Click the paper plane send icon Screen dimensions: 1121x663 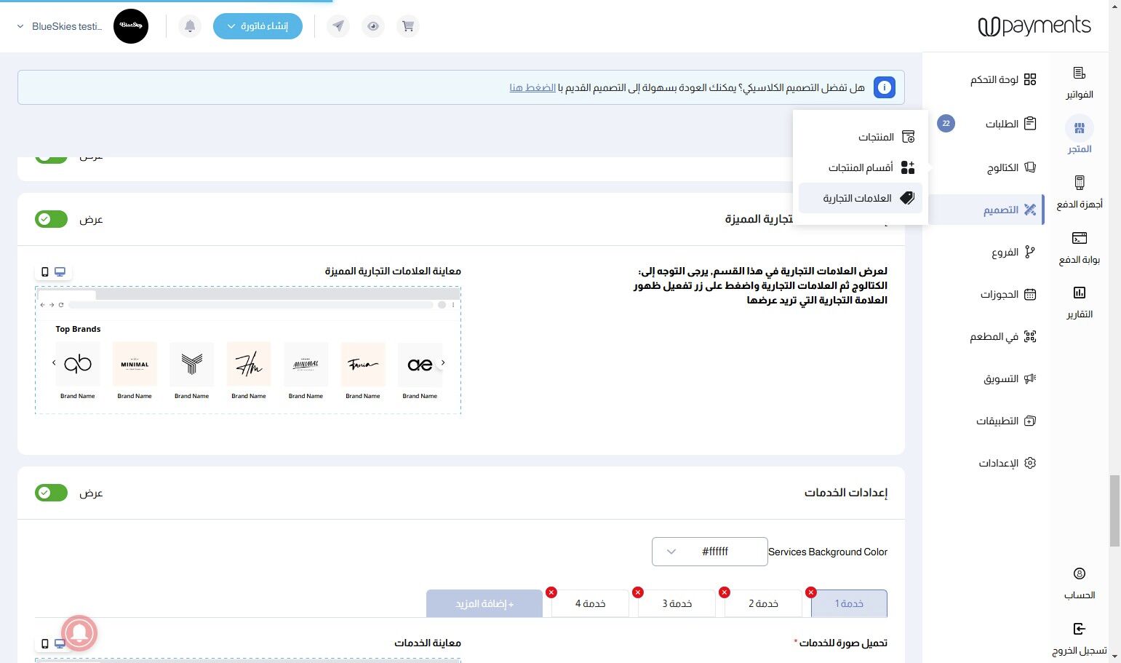338,26
